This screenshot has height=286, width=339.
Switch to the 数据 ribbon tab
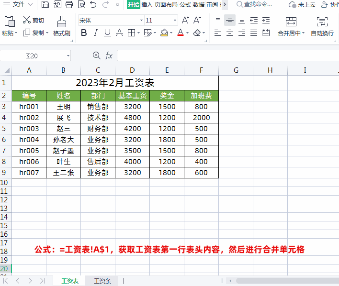(199, 4)
